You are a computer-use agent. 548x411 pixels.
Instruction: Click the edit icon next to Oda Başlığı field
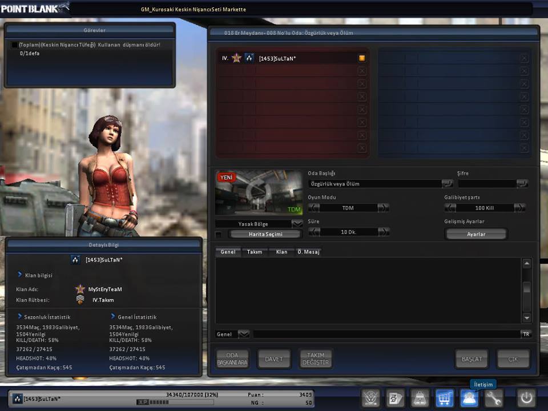click(x=448, y=183)
